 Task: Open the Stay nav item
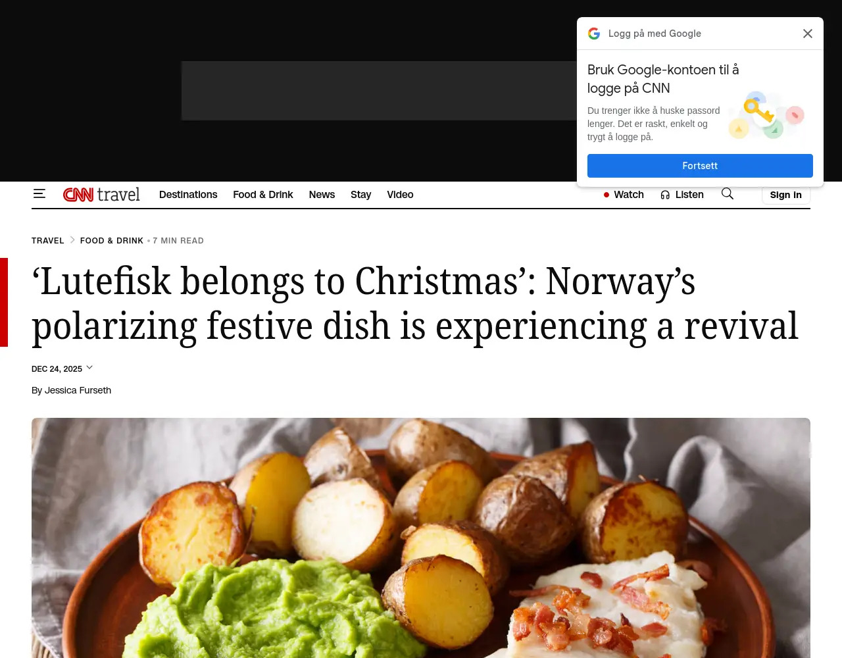(360, 195)
